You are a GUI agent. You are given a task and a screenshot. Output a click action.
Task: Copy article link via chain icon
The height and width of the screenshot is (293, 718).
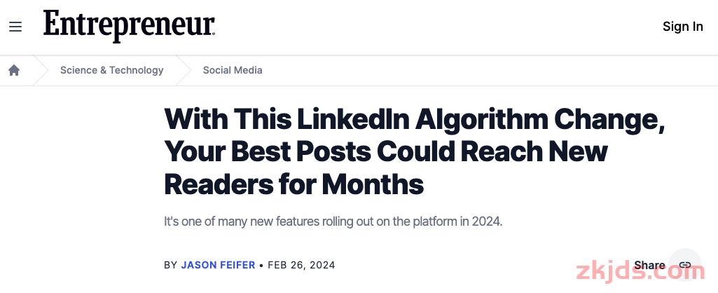click(x=685, y=264)
